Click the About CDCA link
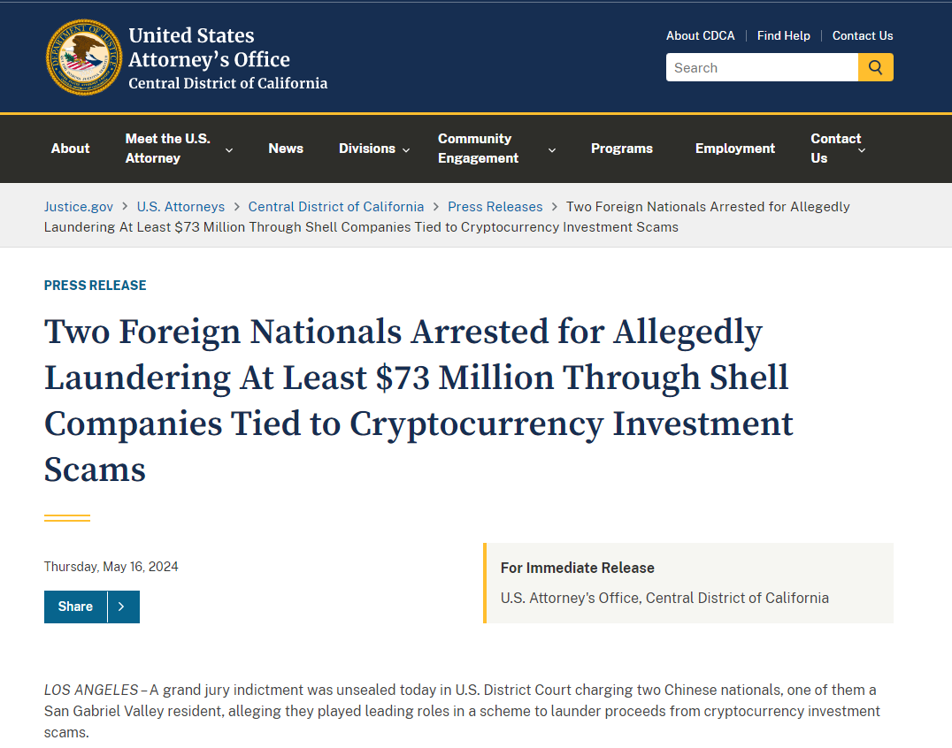This screenshot has width=952, height=748. point(700,35)
